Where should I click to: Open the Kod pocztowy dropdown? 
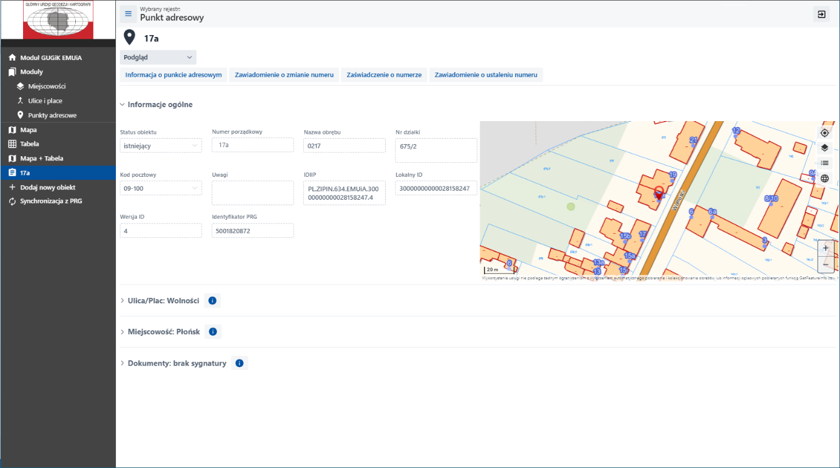[x=161, y=188]
